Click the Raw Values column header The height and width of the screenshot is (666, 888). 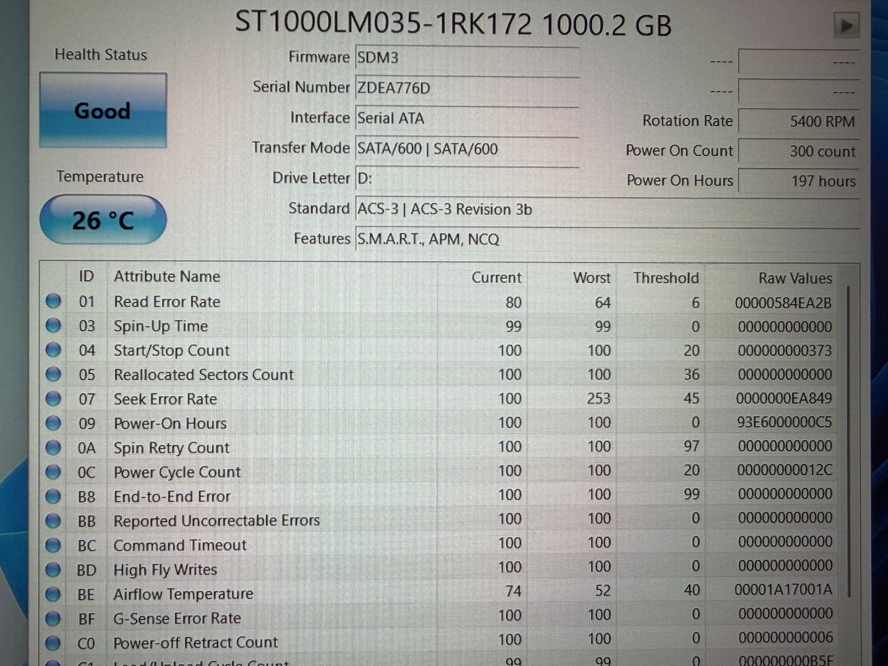coord(795,278)
